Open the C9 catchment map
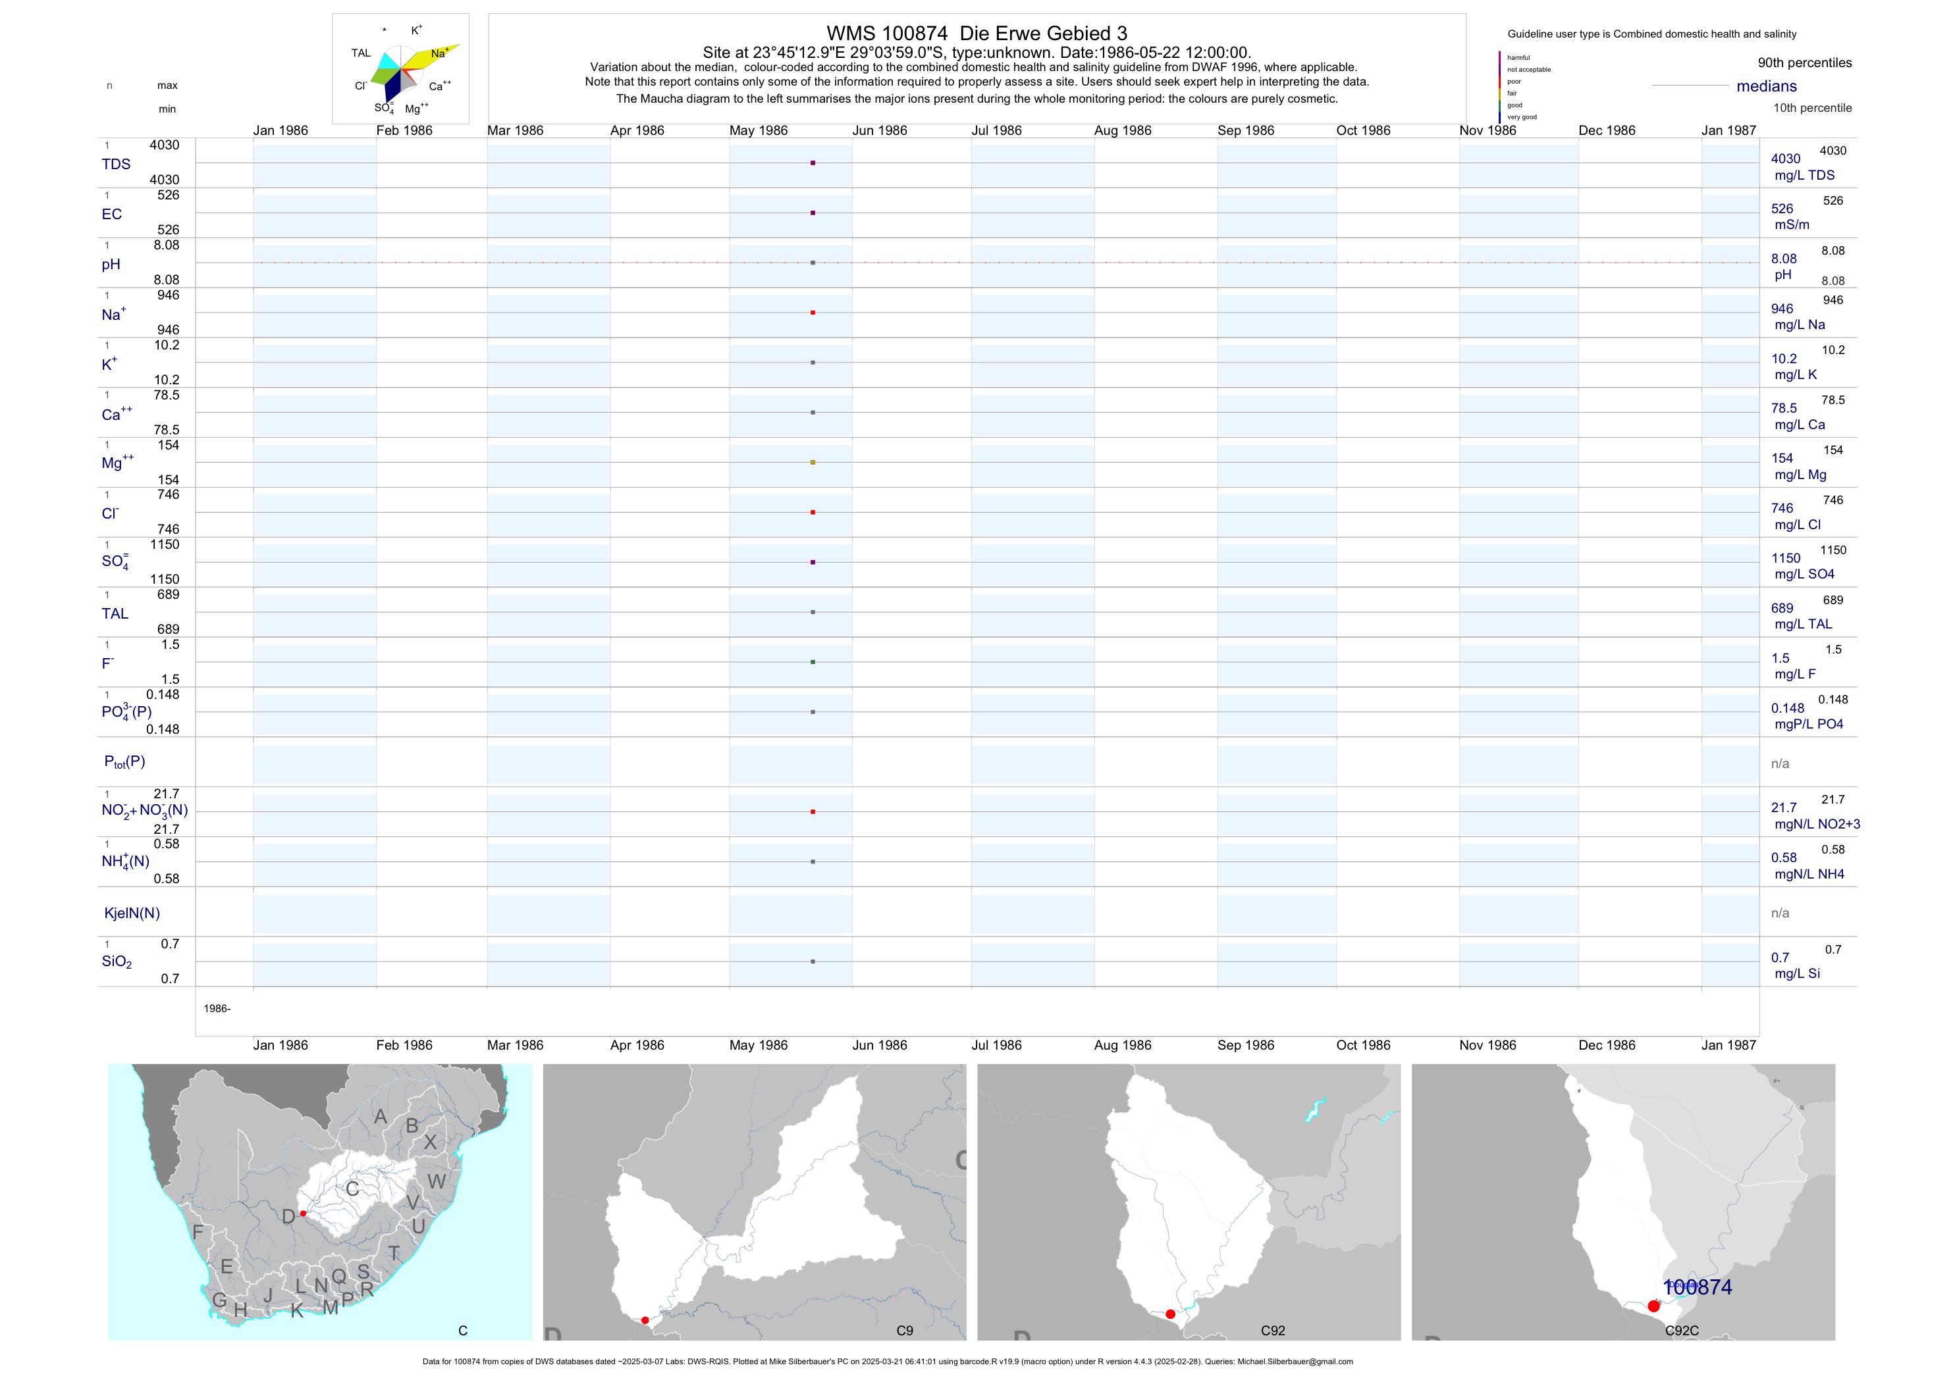The height and width of the screenshot is (1382, 1955). click(x=755, y=1202)
